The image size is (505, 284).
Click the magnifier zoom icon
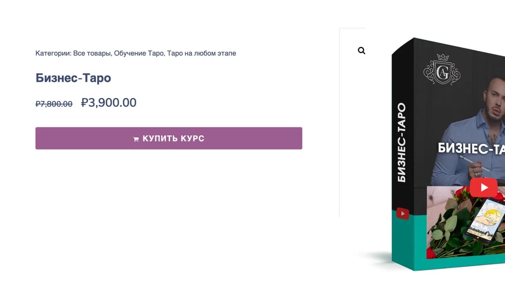(x=361, y=50)
